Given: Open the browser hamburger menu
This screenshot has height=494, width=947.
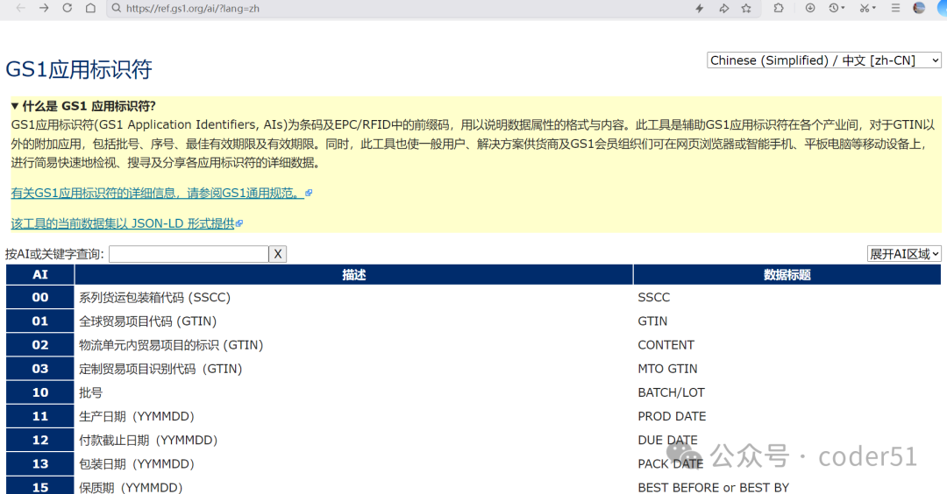Looking at the screenshot, I should tap(895, 9).
